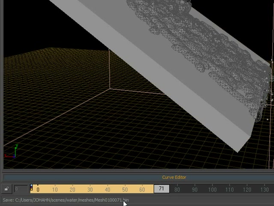Jump to frame 40 on timeline
The height and width of the screenshot is (206, 274).
click(107, 190)
